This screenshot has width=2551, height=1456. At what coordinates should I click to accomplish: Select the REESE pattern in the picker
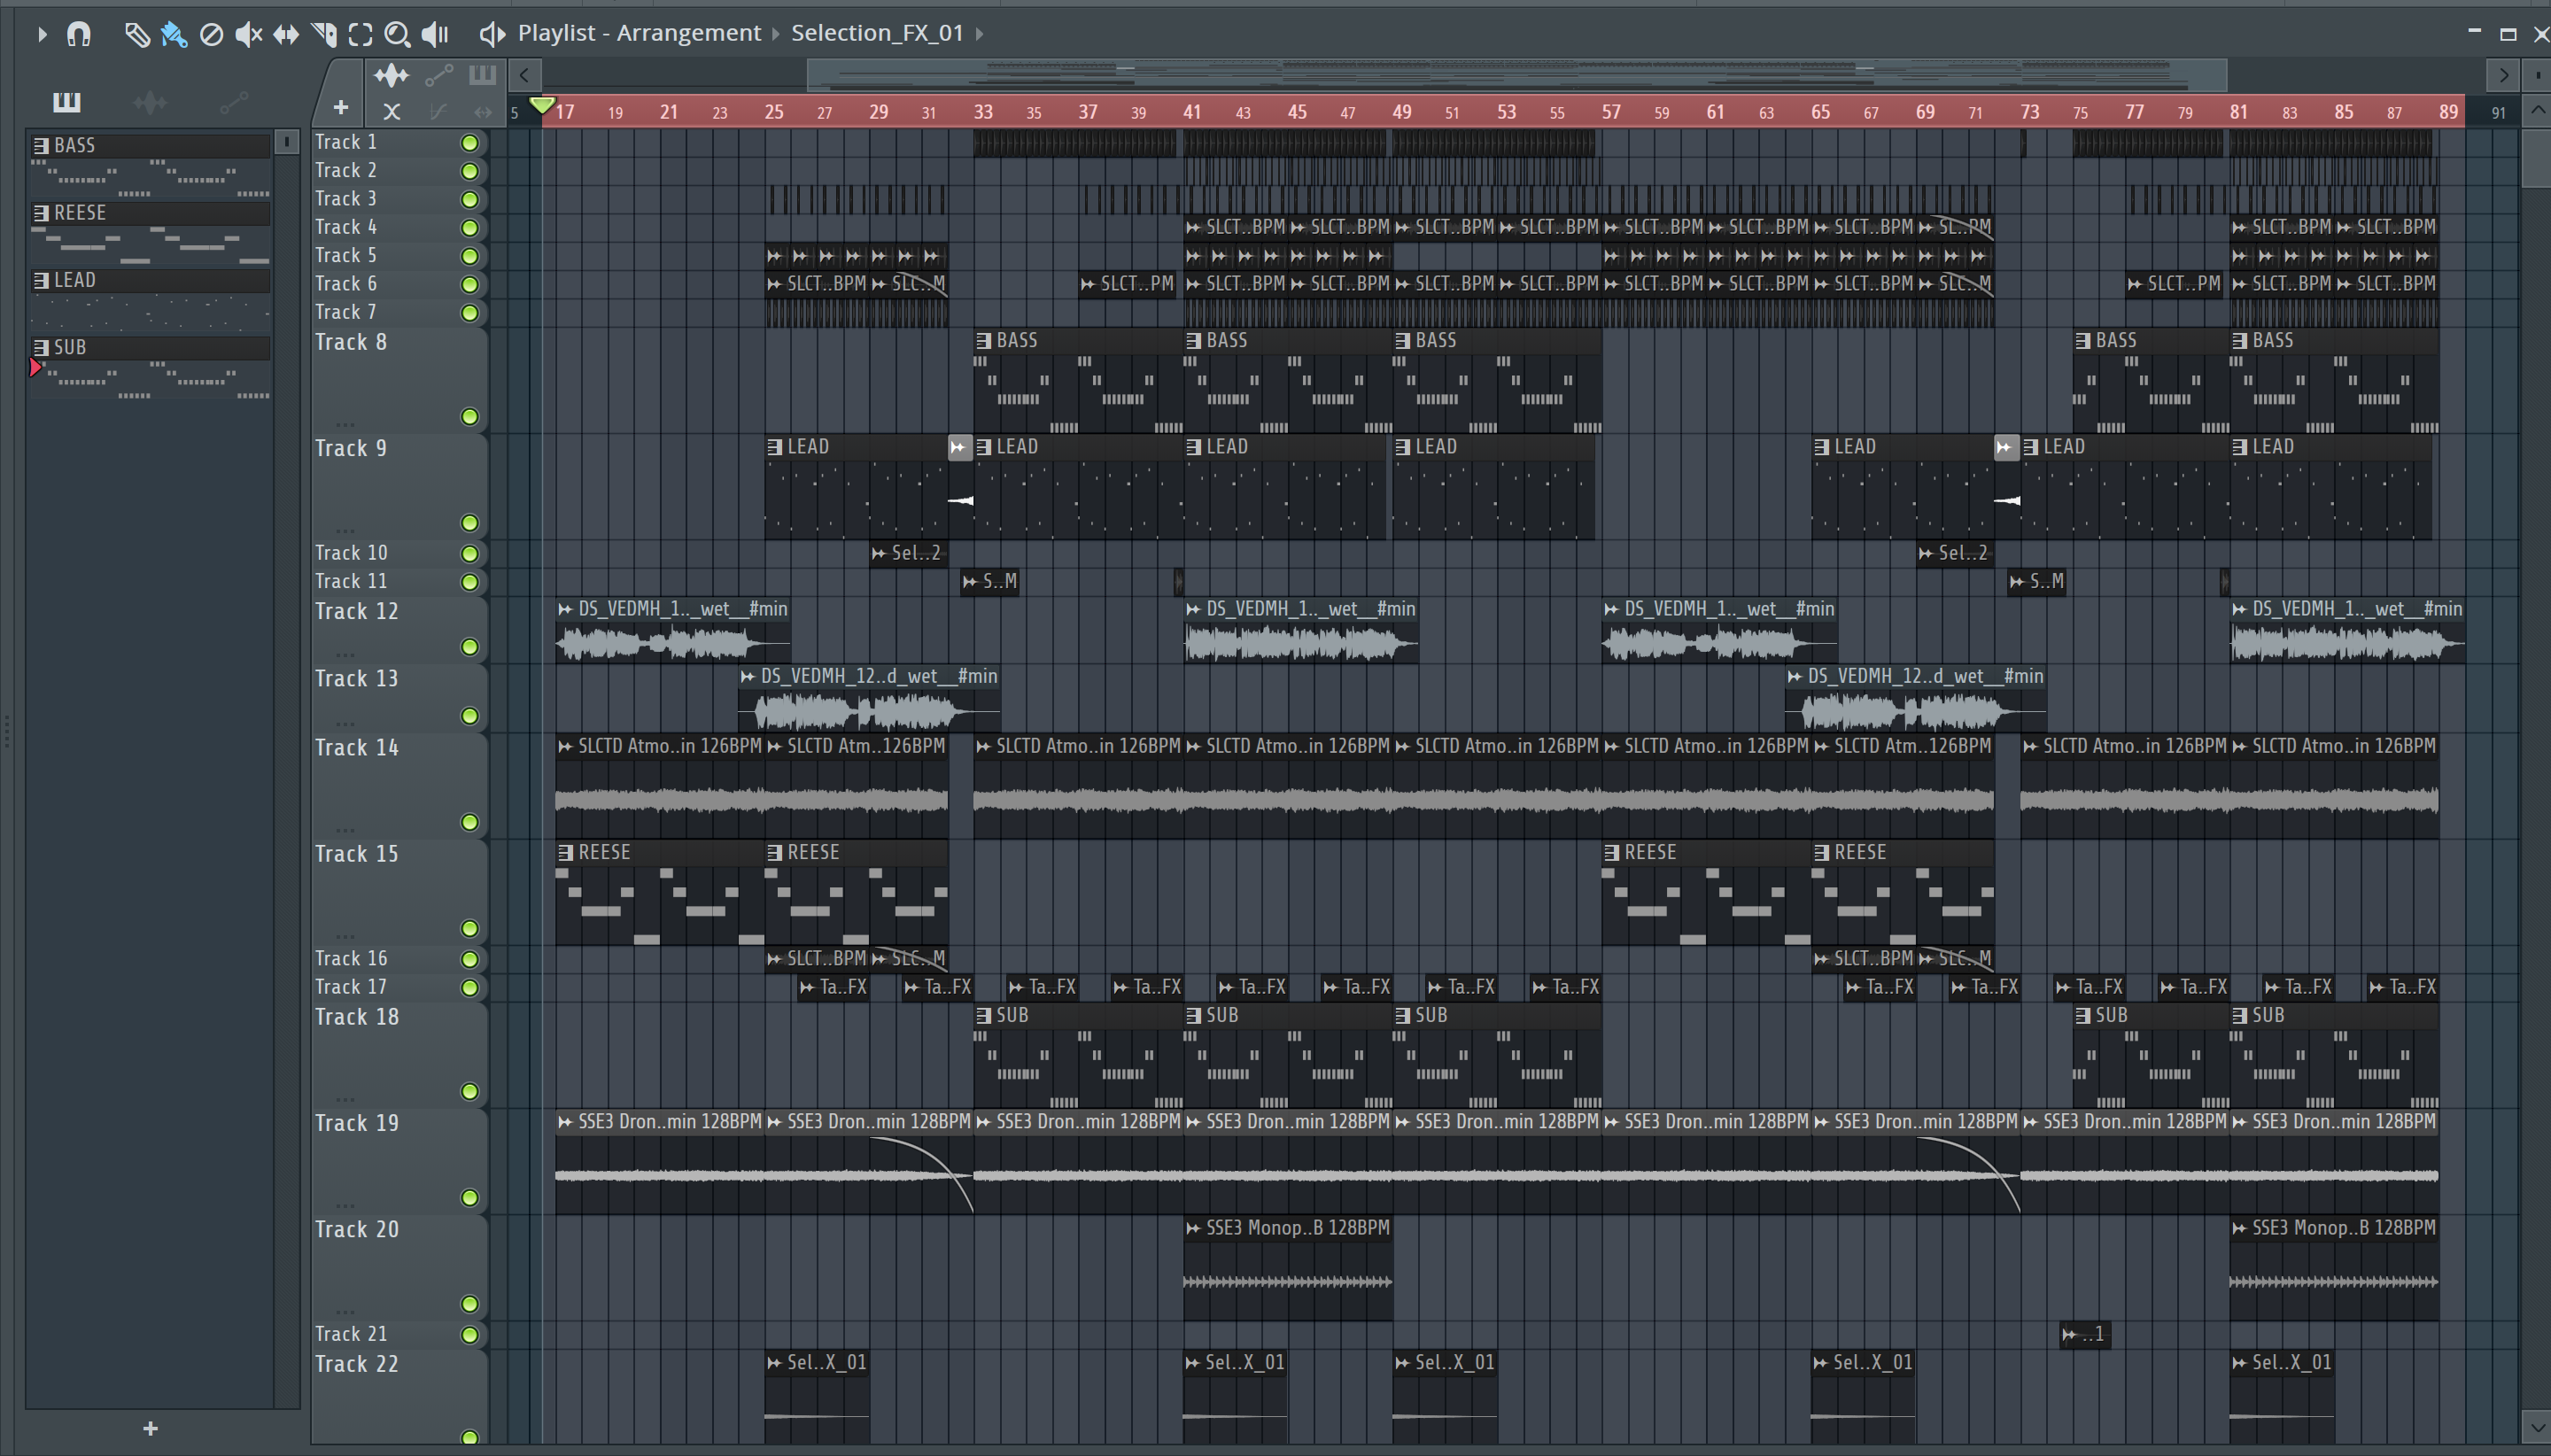150,213
